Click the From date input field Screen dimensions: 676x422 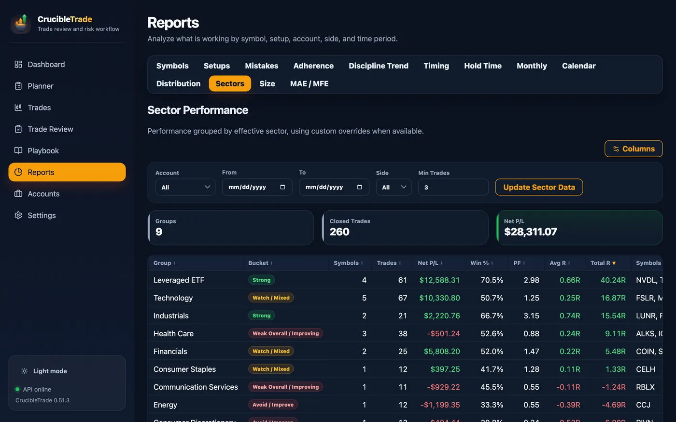coord(257,187)
